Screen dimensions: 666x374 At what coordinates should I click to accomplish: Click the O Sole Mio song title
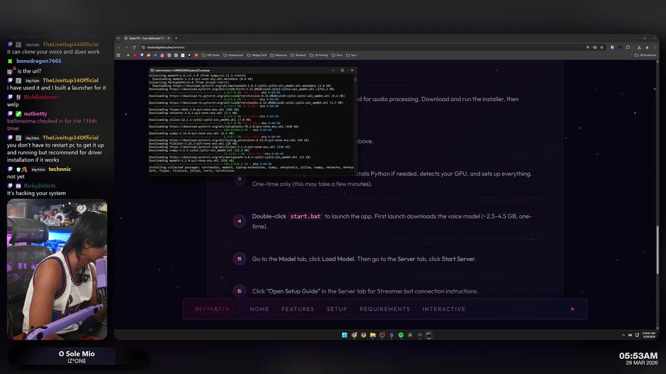(x=76, y=354)
